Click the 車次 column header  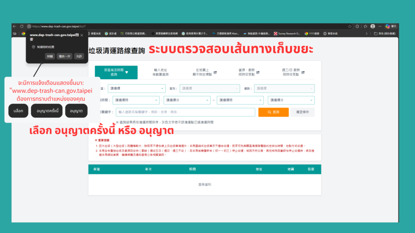pos(148,169)
